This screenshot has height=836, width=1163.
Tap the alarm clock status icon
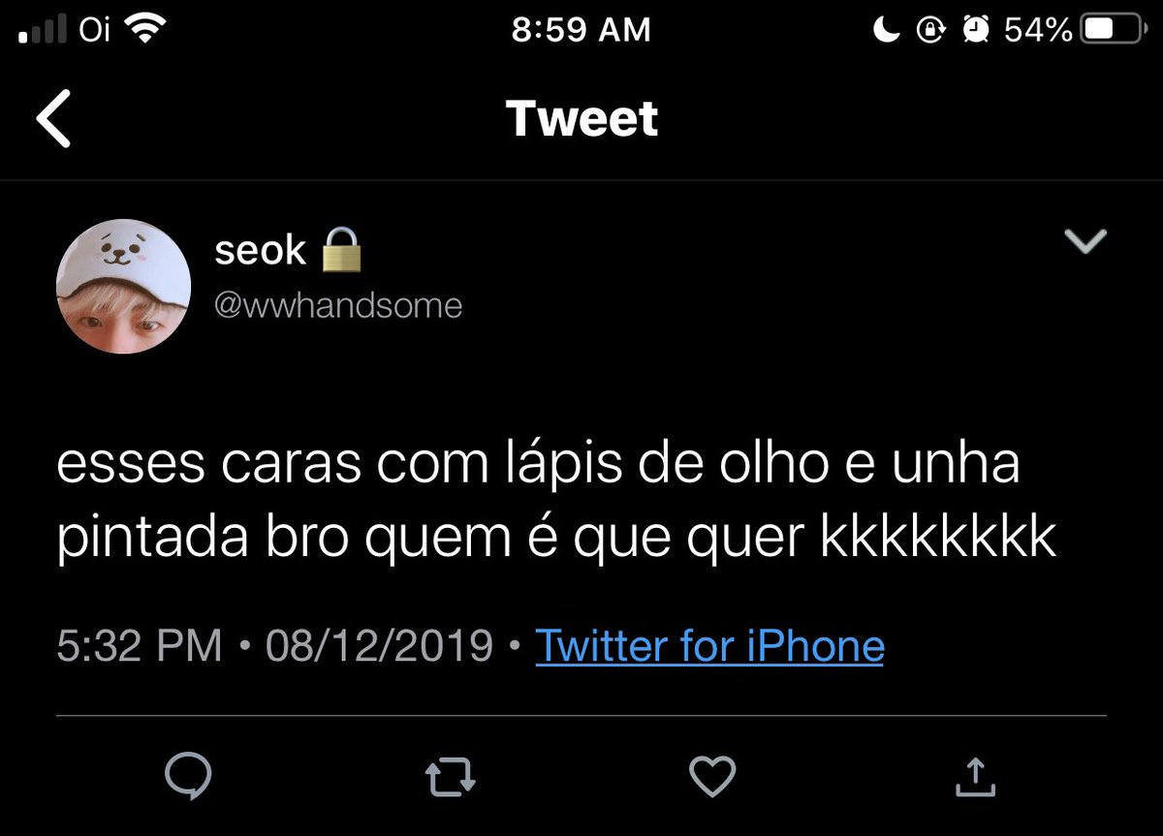975,31
